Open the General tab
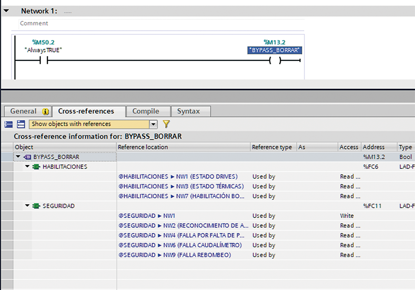Viewport: 415px width, 290px height. click(24, 111)
